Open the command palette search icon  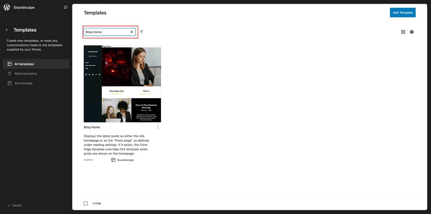click(x=65, y=7)
